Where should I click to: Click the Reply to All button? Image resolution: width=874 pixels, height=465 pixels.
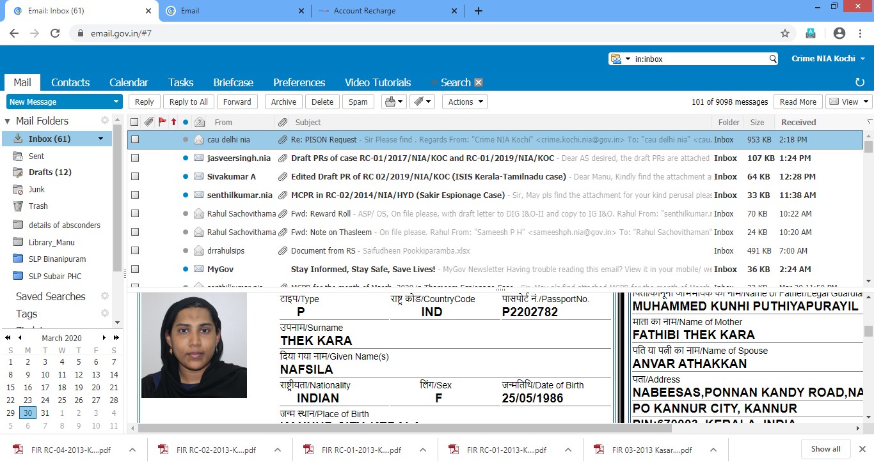click(x=189, y=102)
